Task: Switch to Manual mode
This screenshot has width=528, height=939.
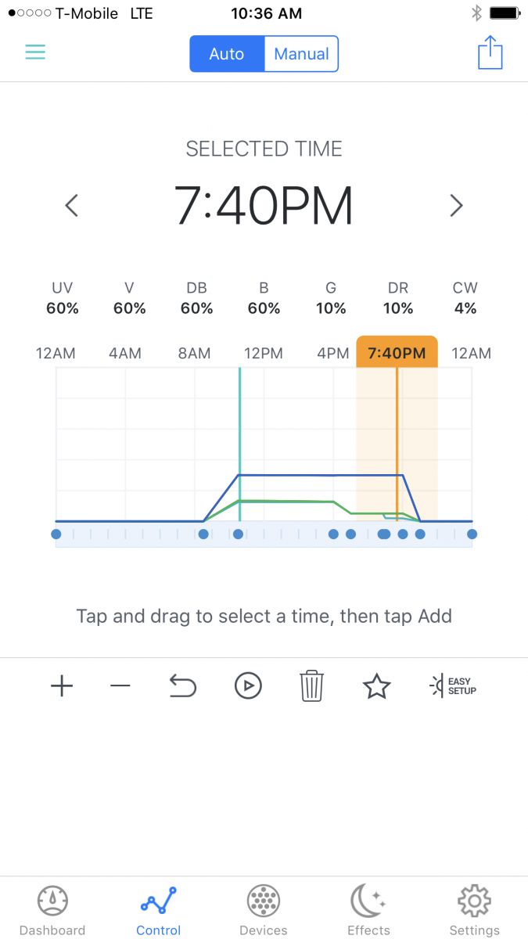Action: click(301, 54)
